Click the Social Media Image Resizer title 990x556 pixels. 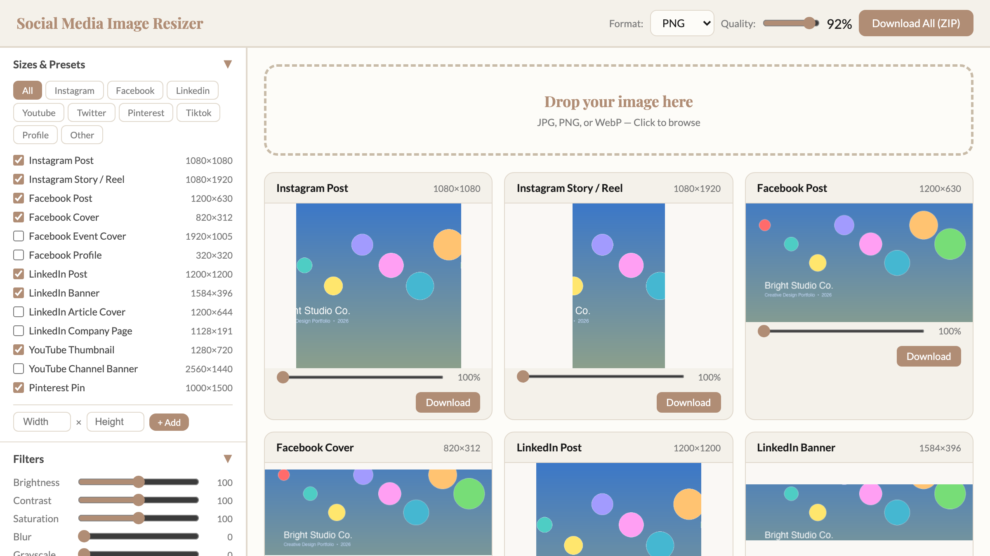tap(110, 23)
